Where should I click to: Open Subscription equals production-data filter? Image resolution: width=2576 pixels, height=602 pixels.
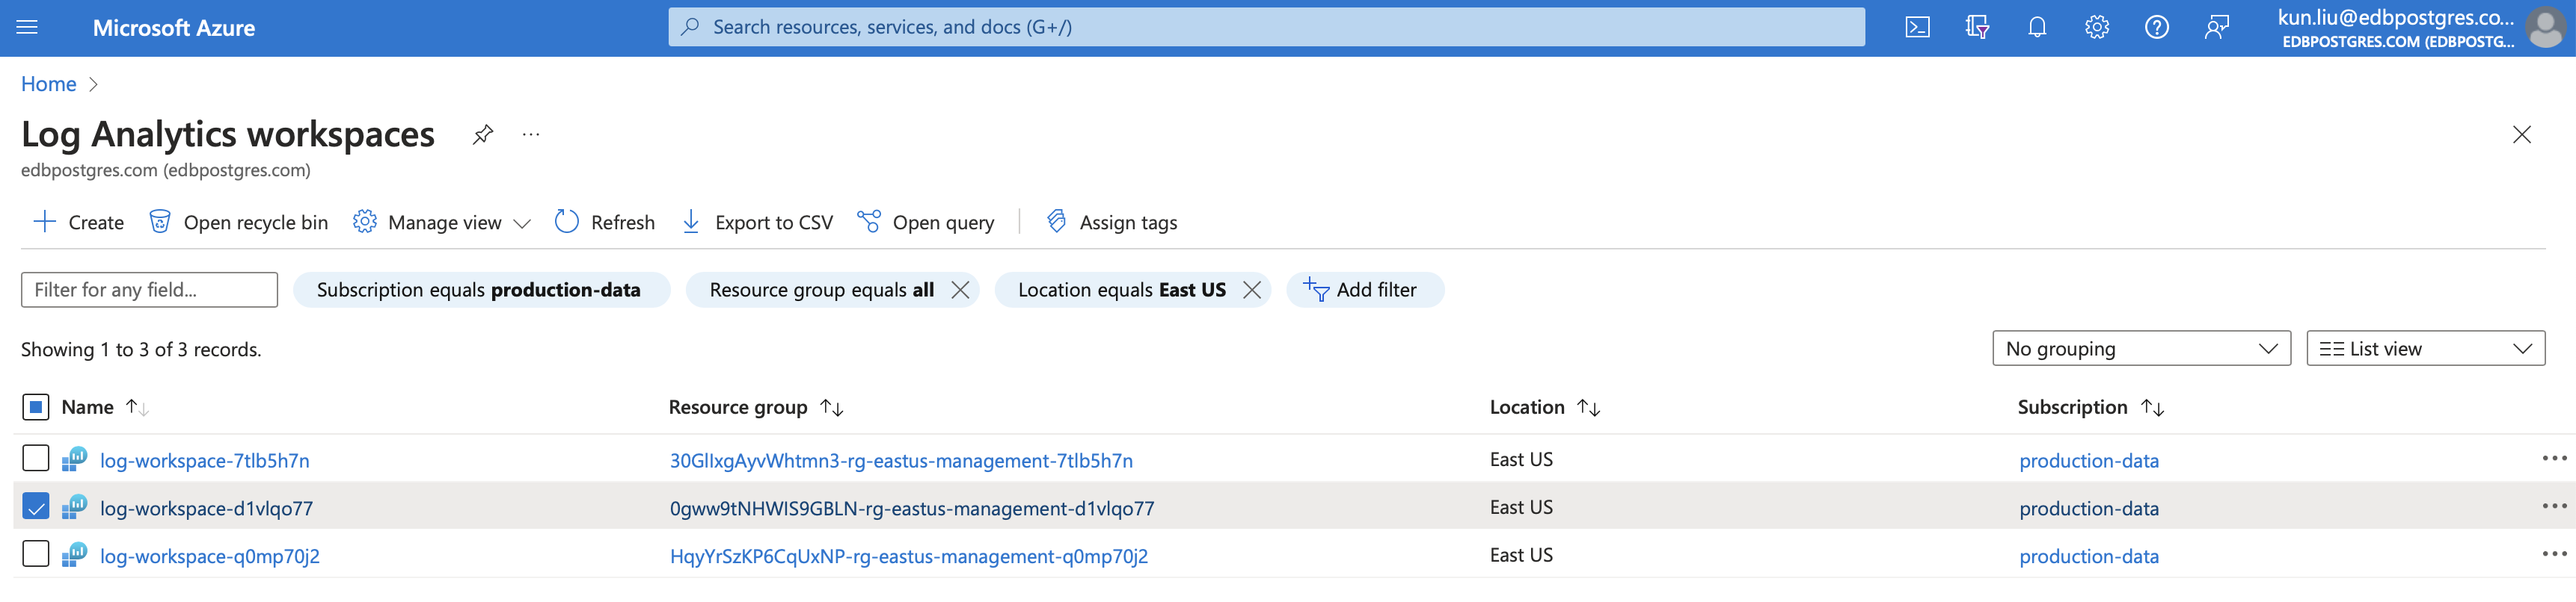point(480,290)
